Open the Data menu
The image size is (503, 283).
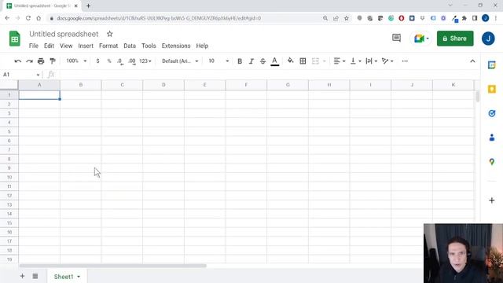tap(130, 46)
